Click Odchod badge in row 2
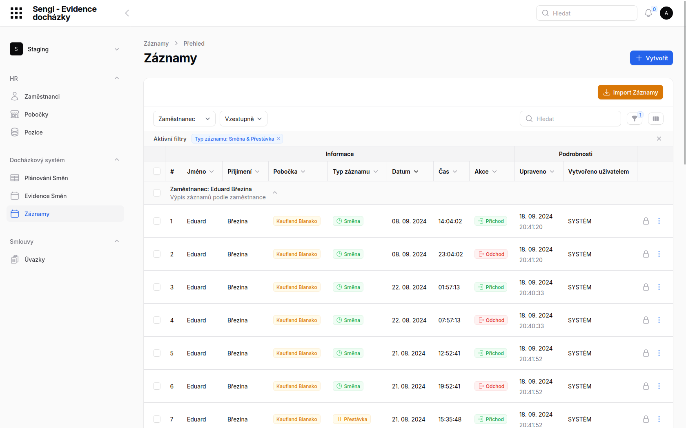686x428 pixels. 491,254
